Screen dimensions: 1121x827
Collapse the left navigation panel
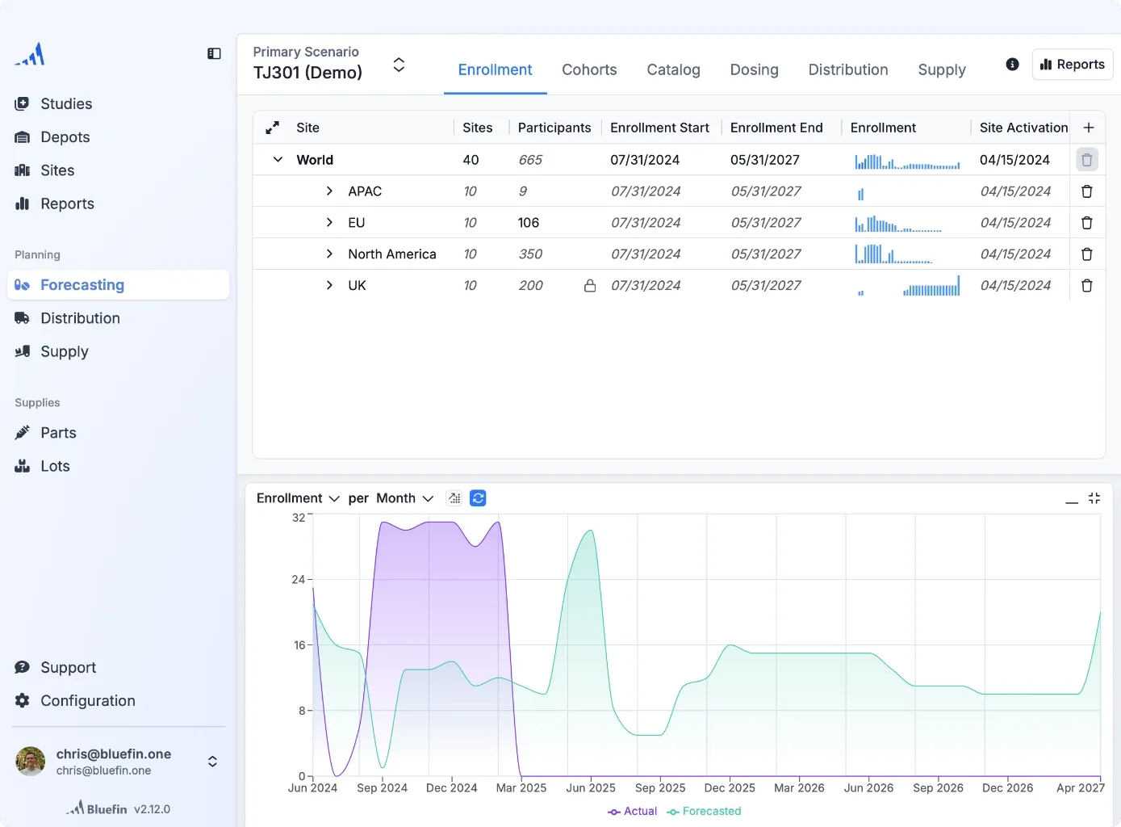tap(214, 52)
